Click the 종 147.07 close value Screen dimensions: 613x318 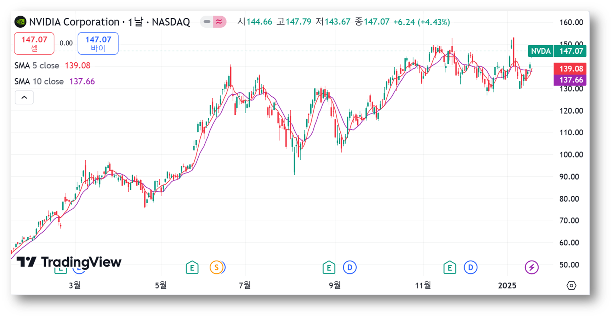[x=372, y=22]
